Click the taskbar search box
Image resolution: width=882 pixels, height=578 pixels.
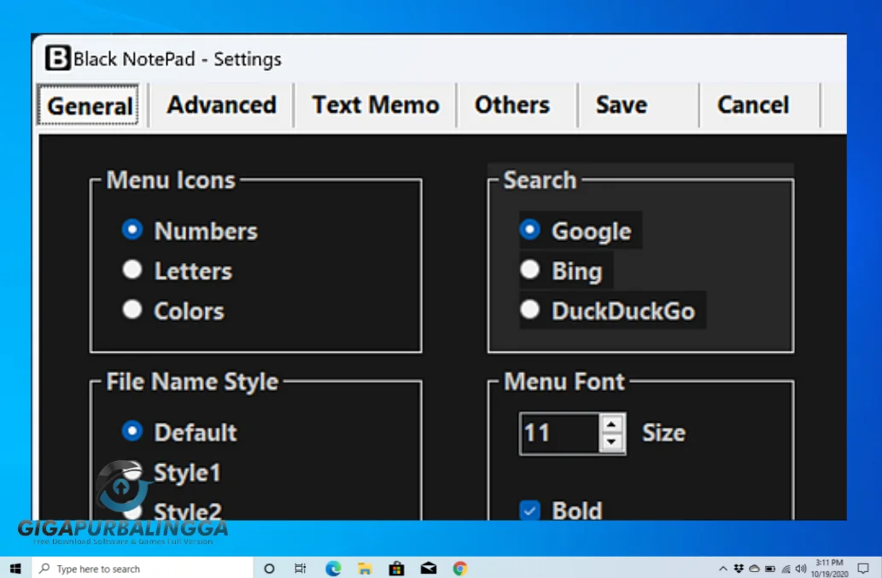[x=143, y=569]
